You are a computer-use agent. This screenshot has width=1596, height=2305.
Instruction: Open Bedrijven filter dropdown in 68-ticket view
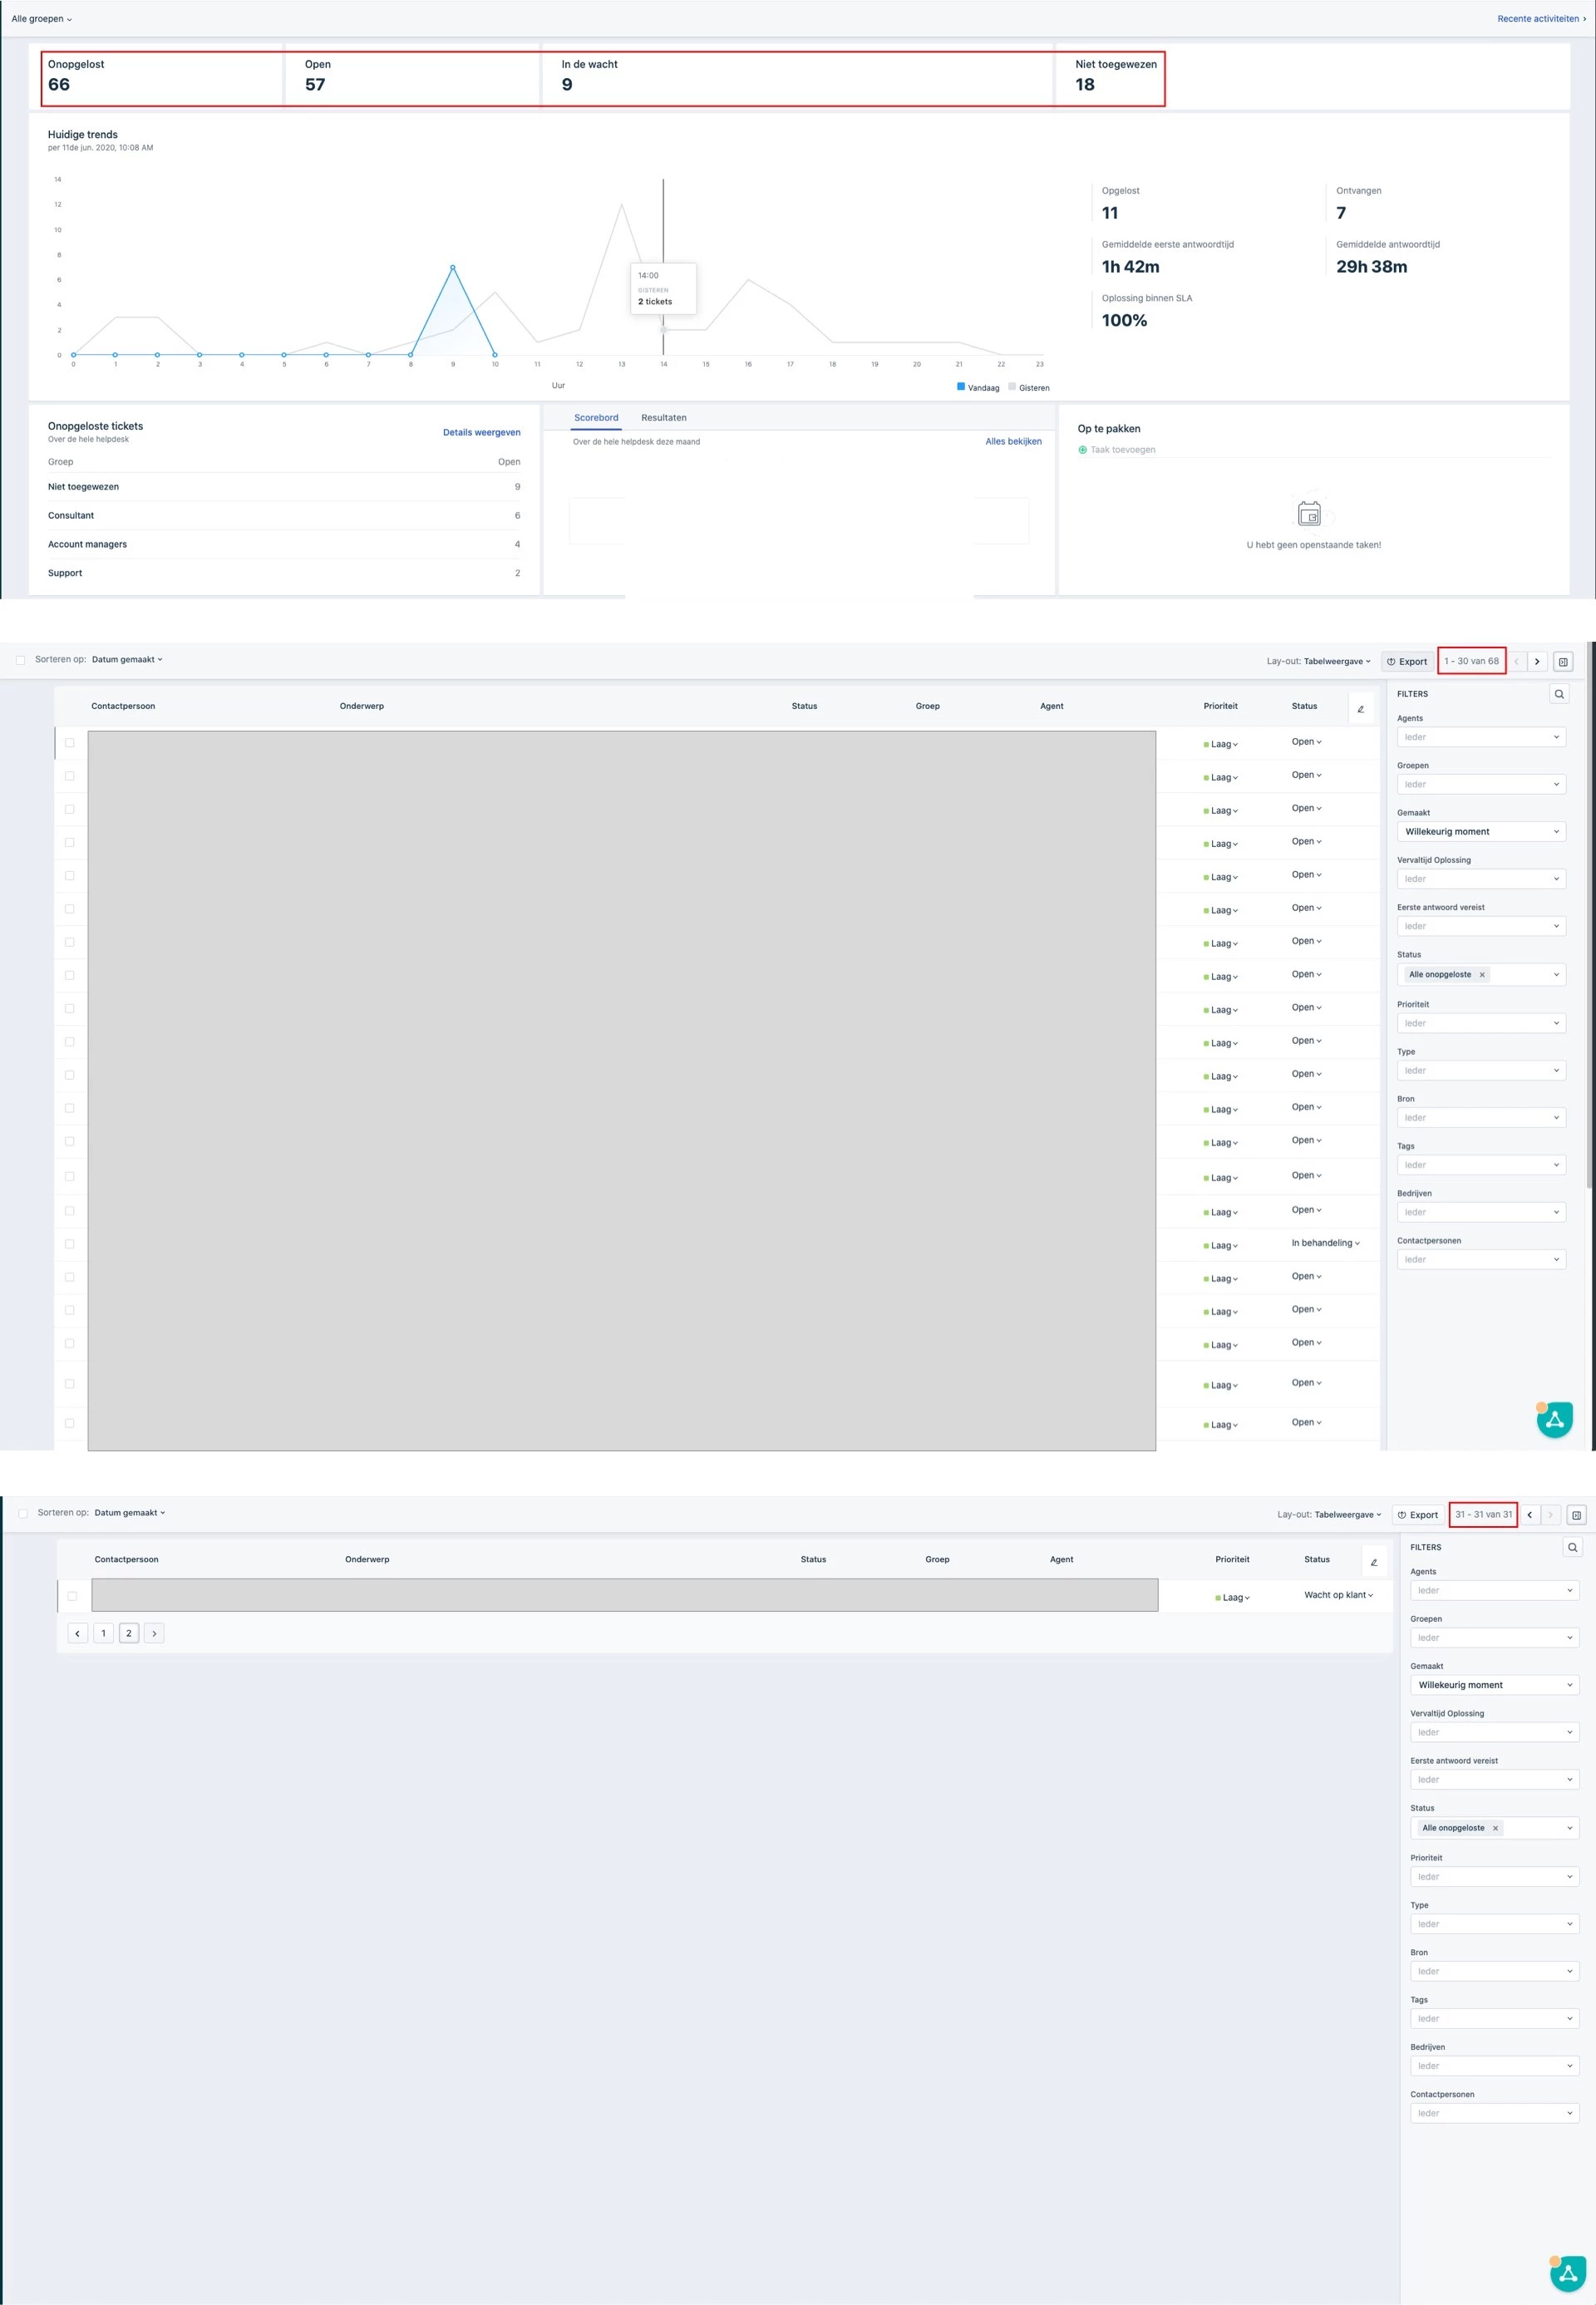tap(1481, 1212)
